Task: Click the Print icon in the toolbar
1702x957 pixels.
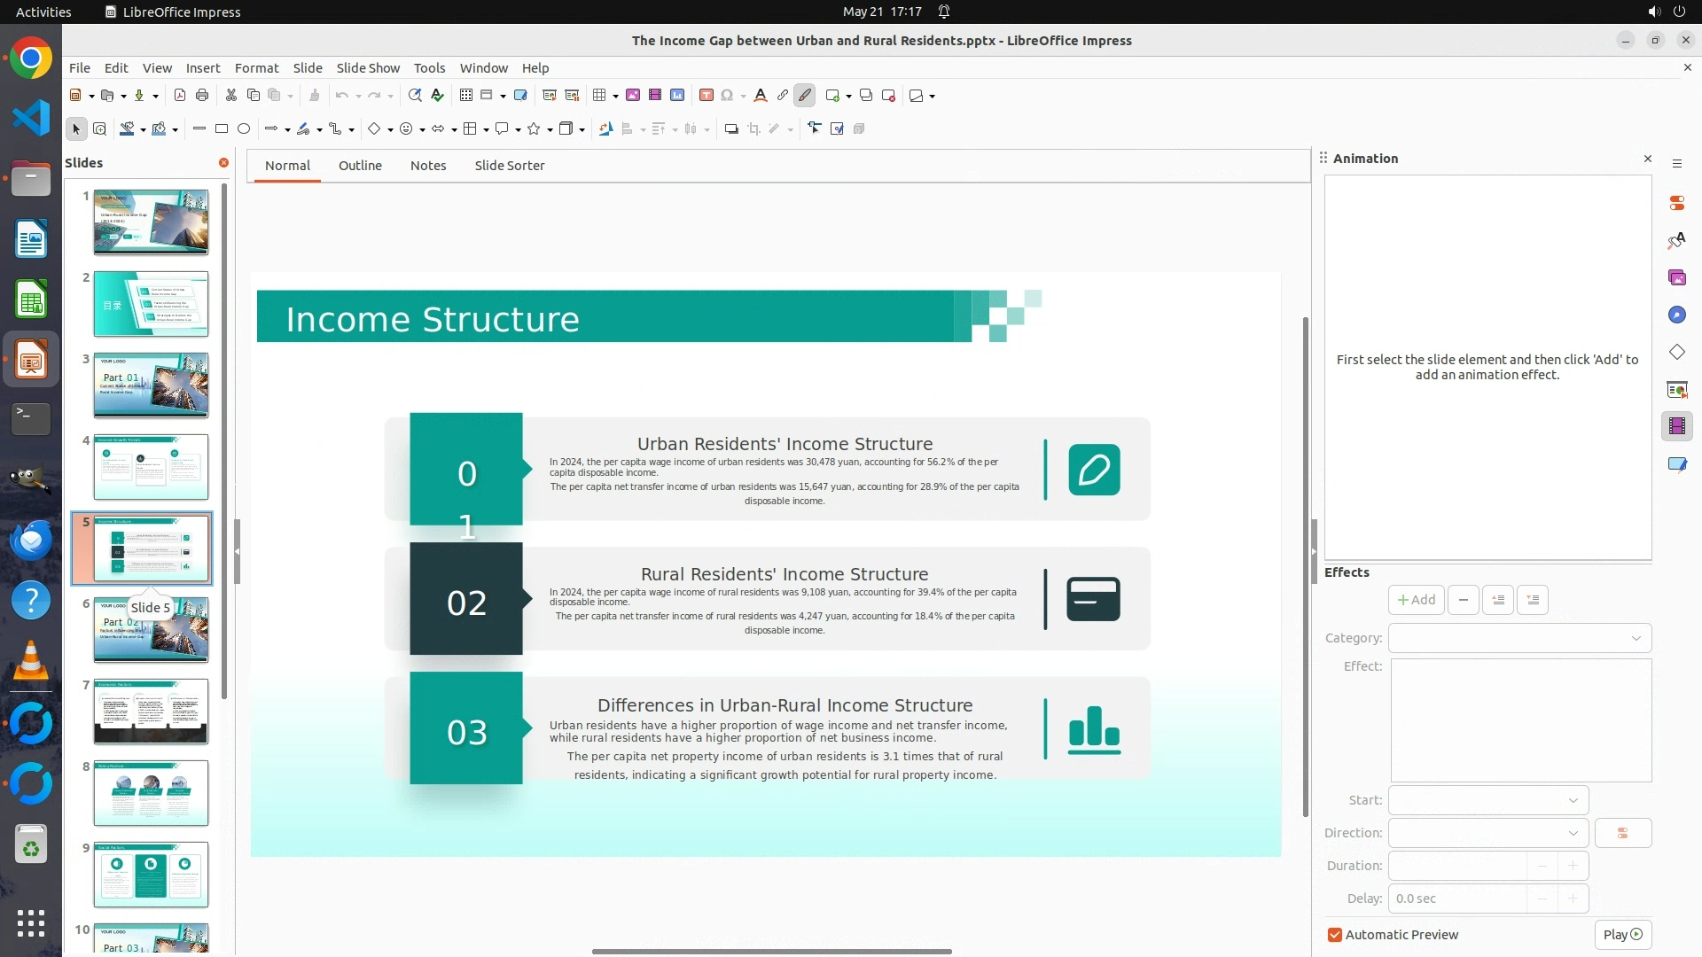Action: pyautogui.click(x=202, y=96)
